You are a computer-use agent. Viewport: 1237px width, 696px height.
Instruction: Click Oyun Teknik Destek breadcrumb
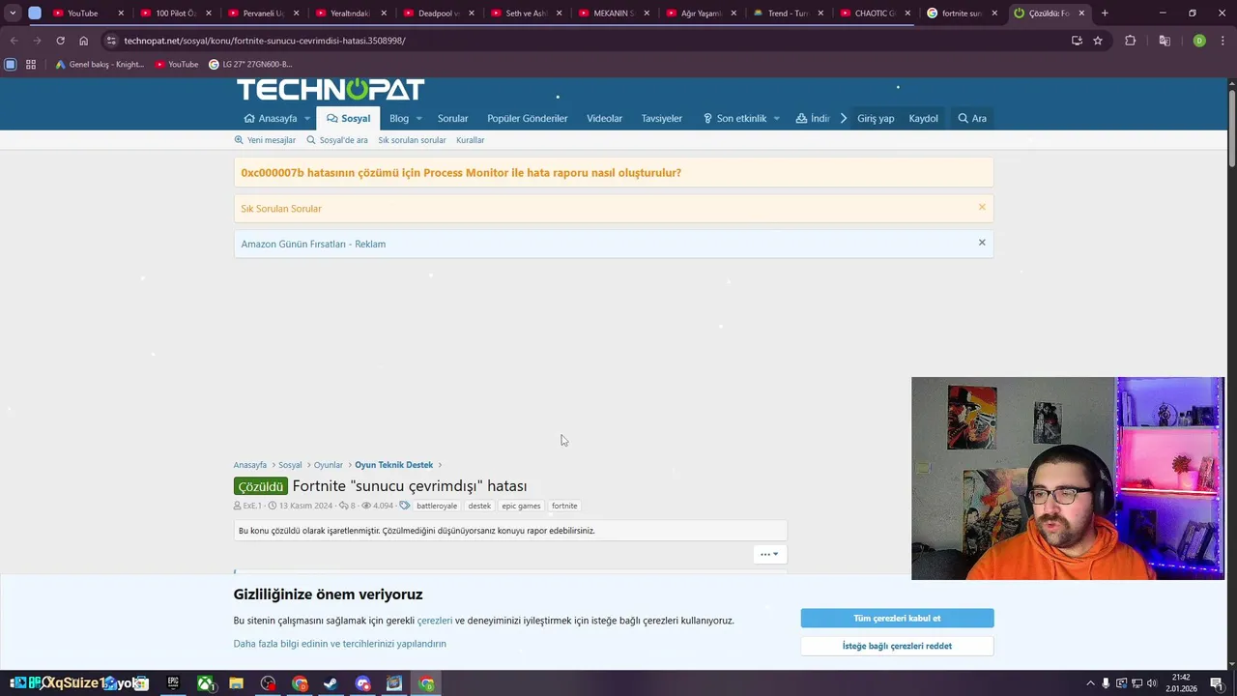point(393,465)
